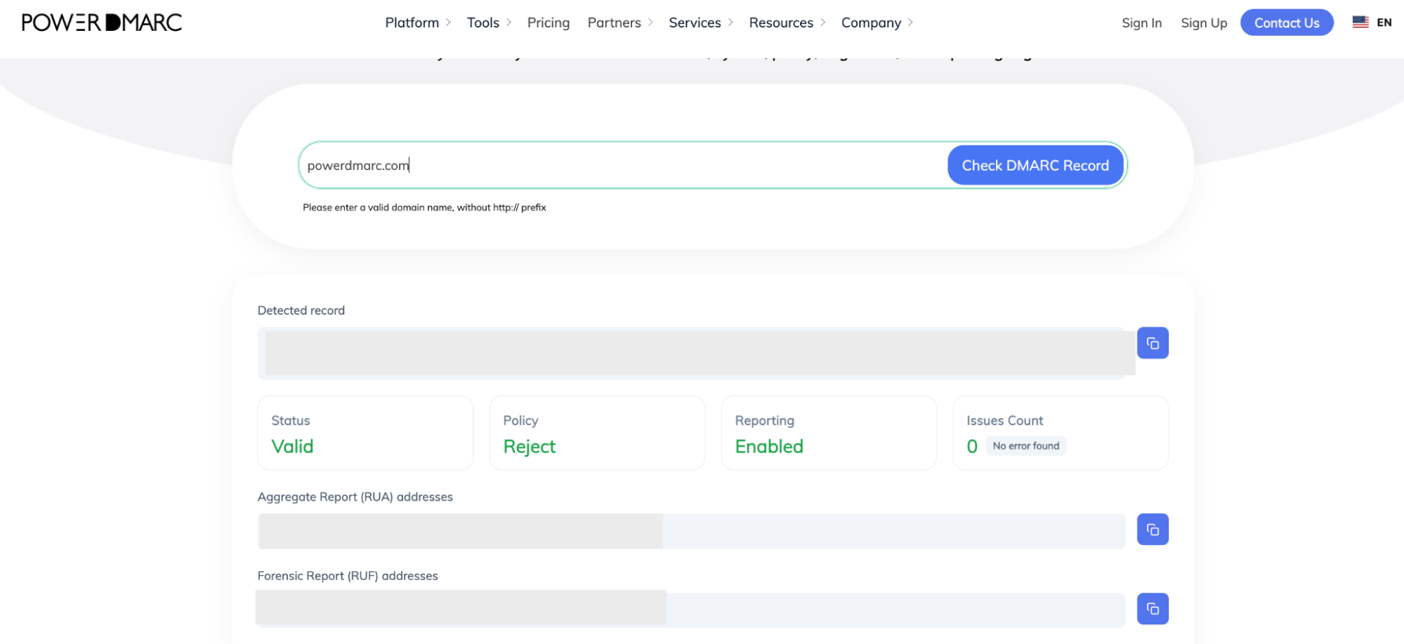The image size is (1404, 644).
Task: Go to the Pricing page
Action: pos(549,22)
